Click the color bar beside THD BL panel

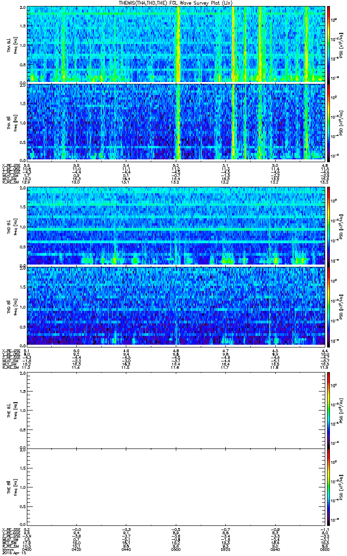pos(329,226)
